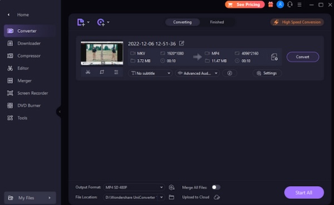334x205 pixels.
Task: Open the Downloader section
Action: [29, 43]
